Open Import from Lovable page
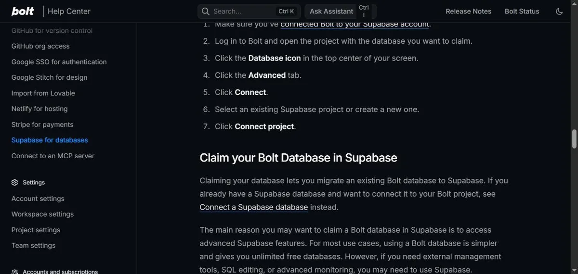 click(x=43, y=93)
